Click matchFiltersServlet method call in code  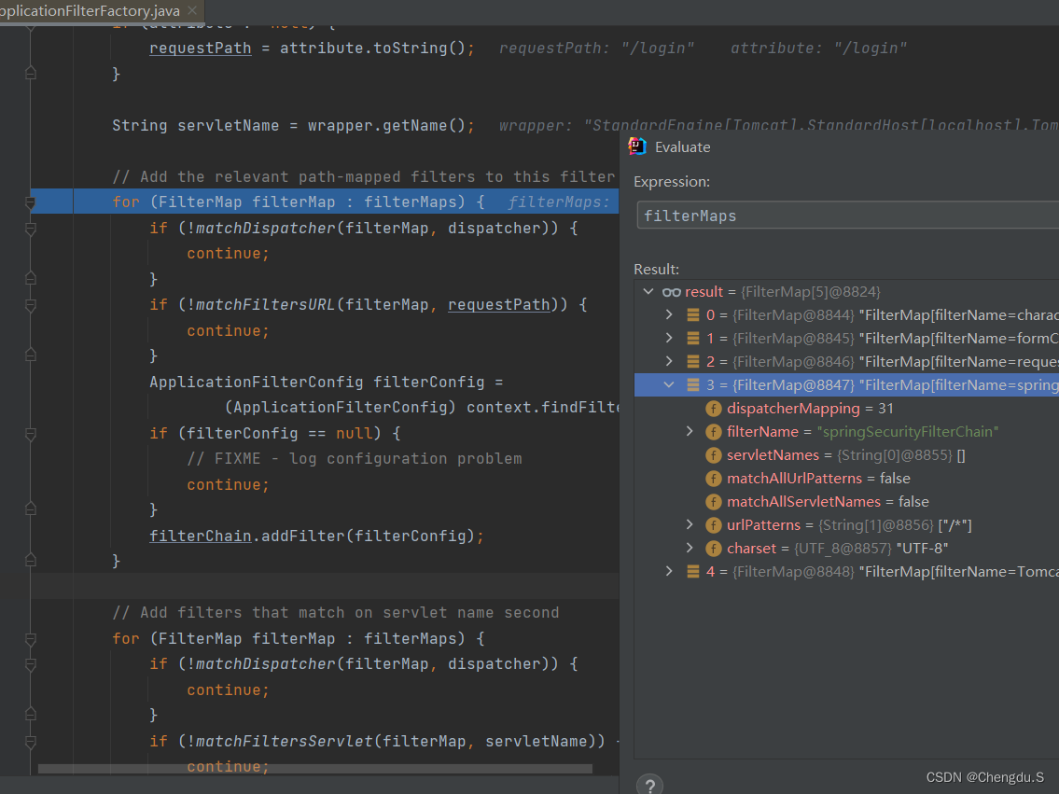[x=285, y=741]
